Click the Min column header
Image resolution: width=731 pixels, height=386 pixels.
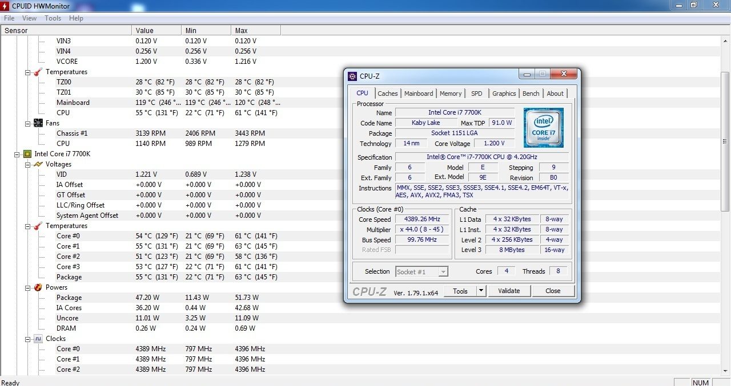point(206,31)
